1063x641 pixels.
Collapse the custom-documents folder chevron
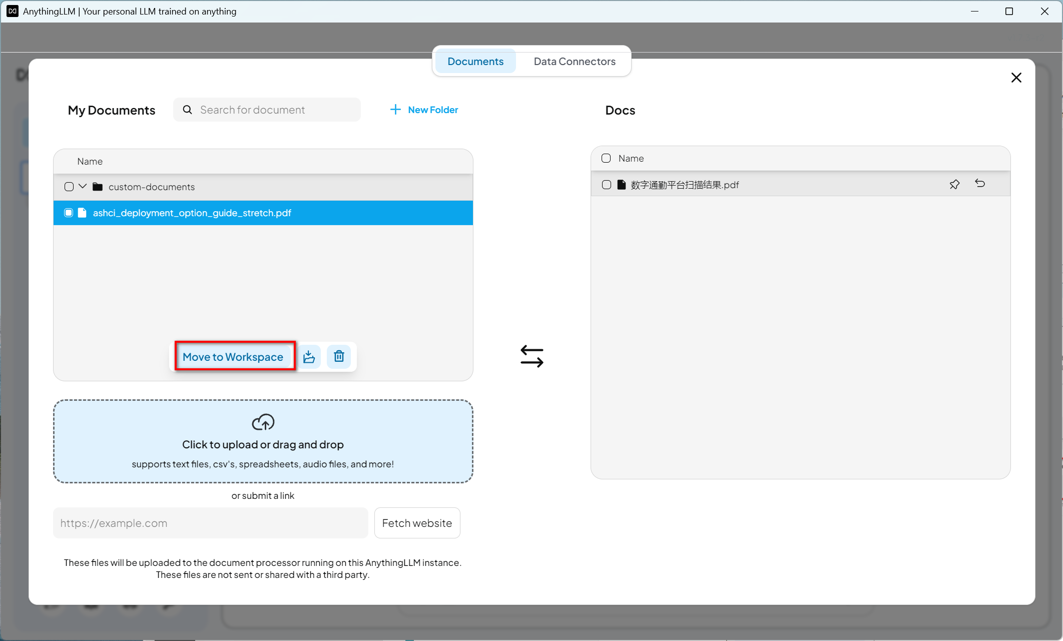(x=83, y=186)
